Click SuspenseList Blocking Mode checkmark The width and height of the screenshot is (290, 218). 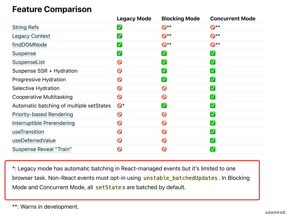point(164,62)
